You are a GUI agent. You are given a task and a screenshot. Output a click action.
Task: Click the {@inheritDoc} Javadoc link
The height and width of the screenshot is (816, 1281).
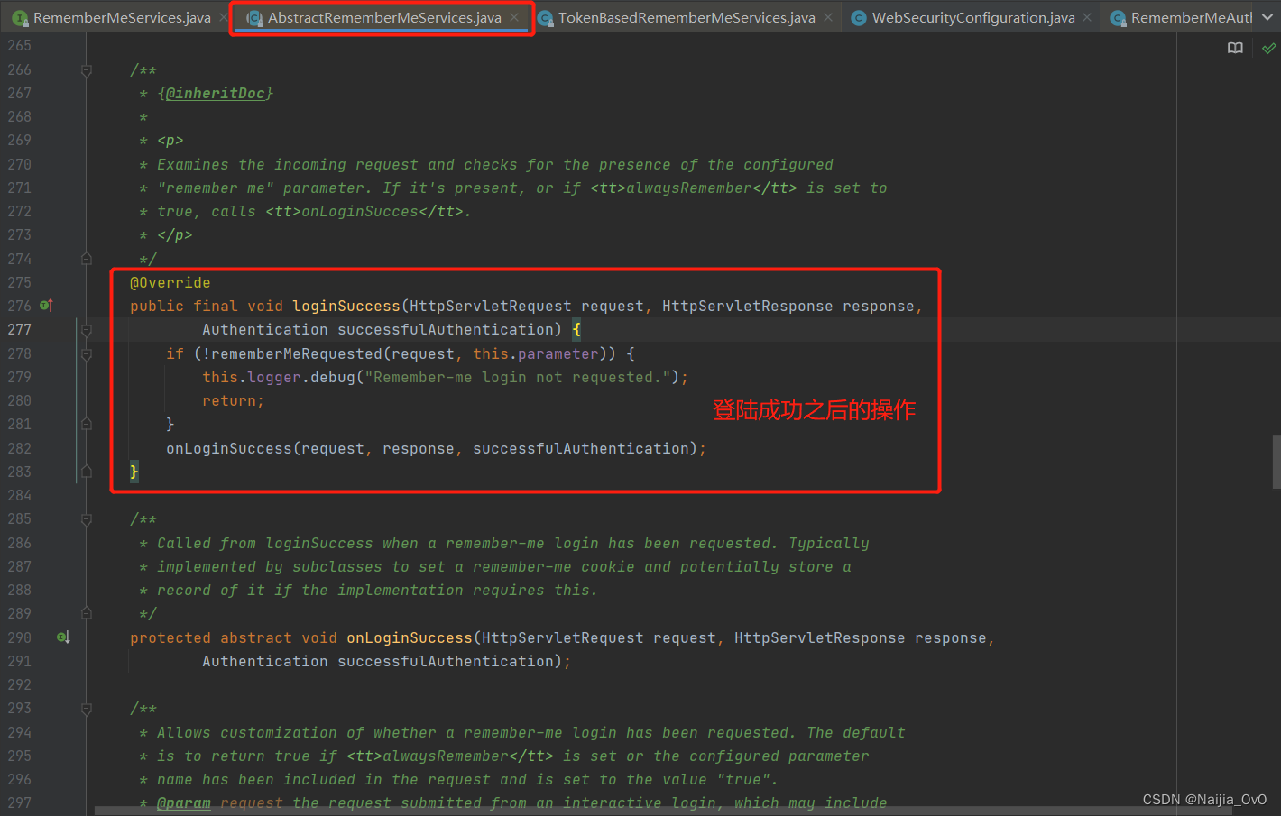(216, 93)
